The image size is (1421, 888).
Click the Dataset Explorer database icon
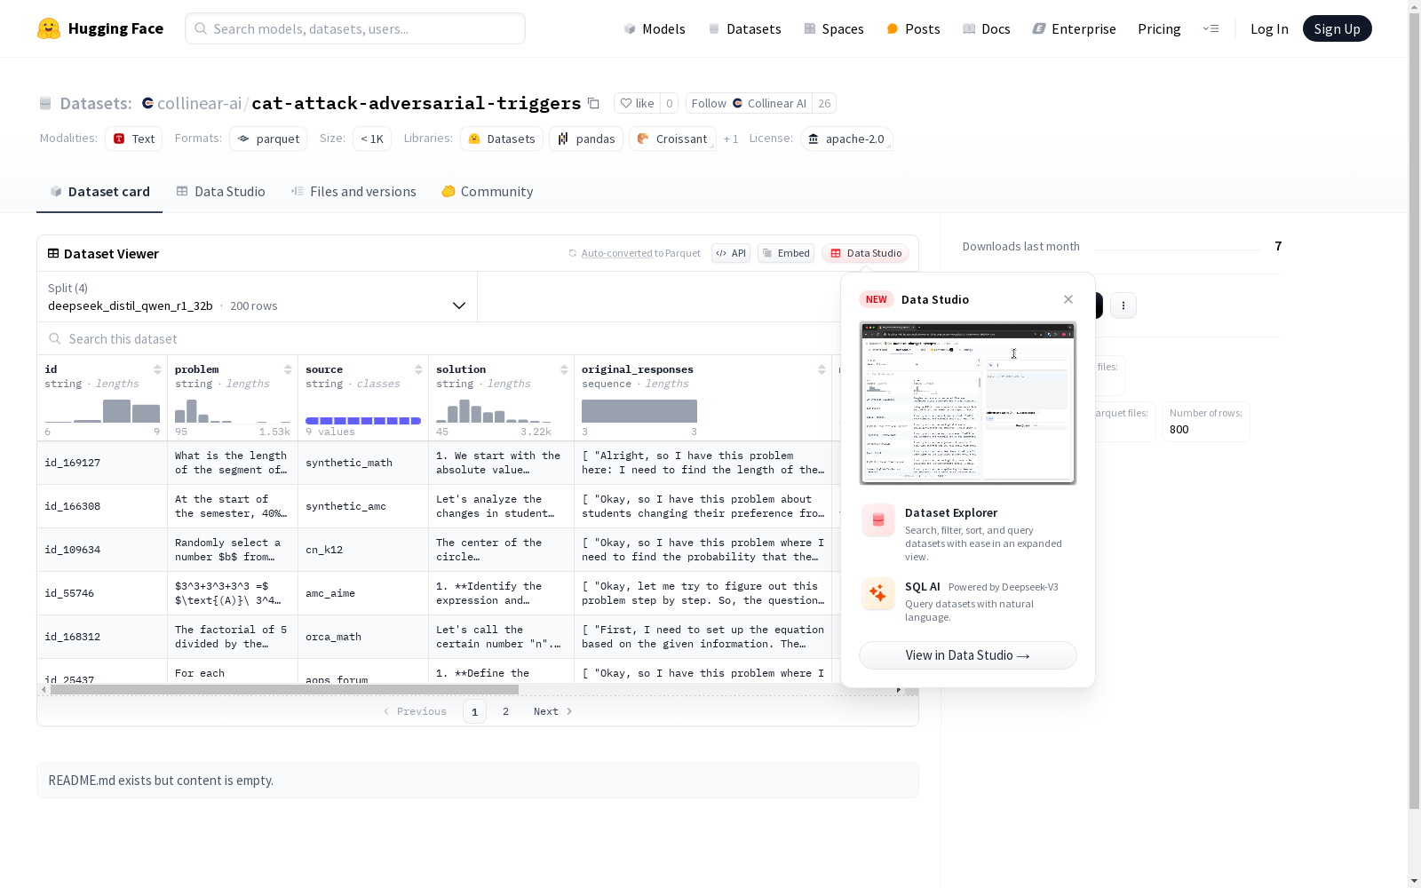pos(878,520)
